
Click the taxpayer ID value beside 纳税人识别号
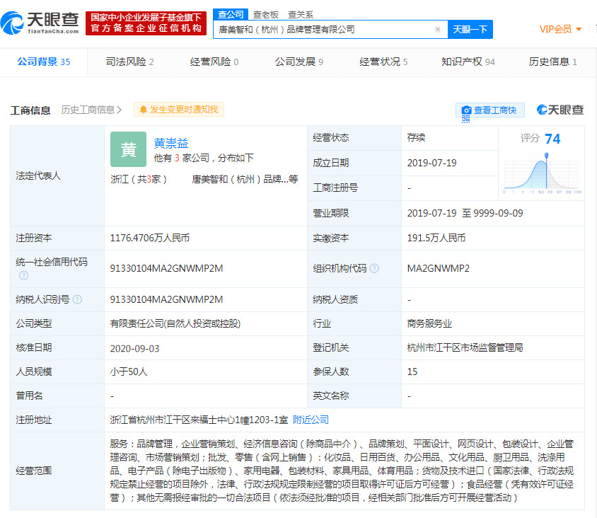[166, 300]
